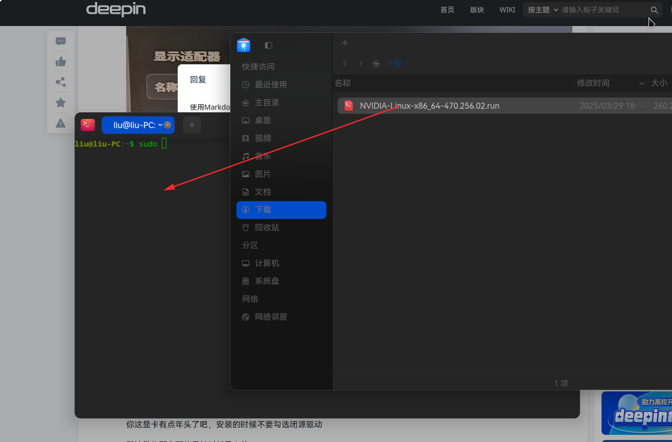Sort files by the 大小 column header
The height and width of the screenshot is (442, 672).
[x=659, y=83]
